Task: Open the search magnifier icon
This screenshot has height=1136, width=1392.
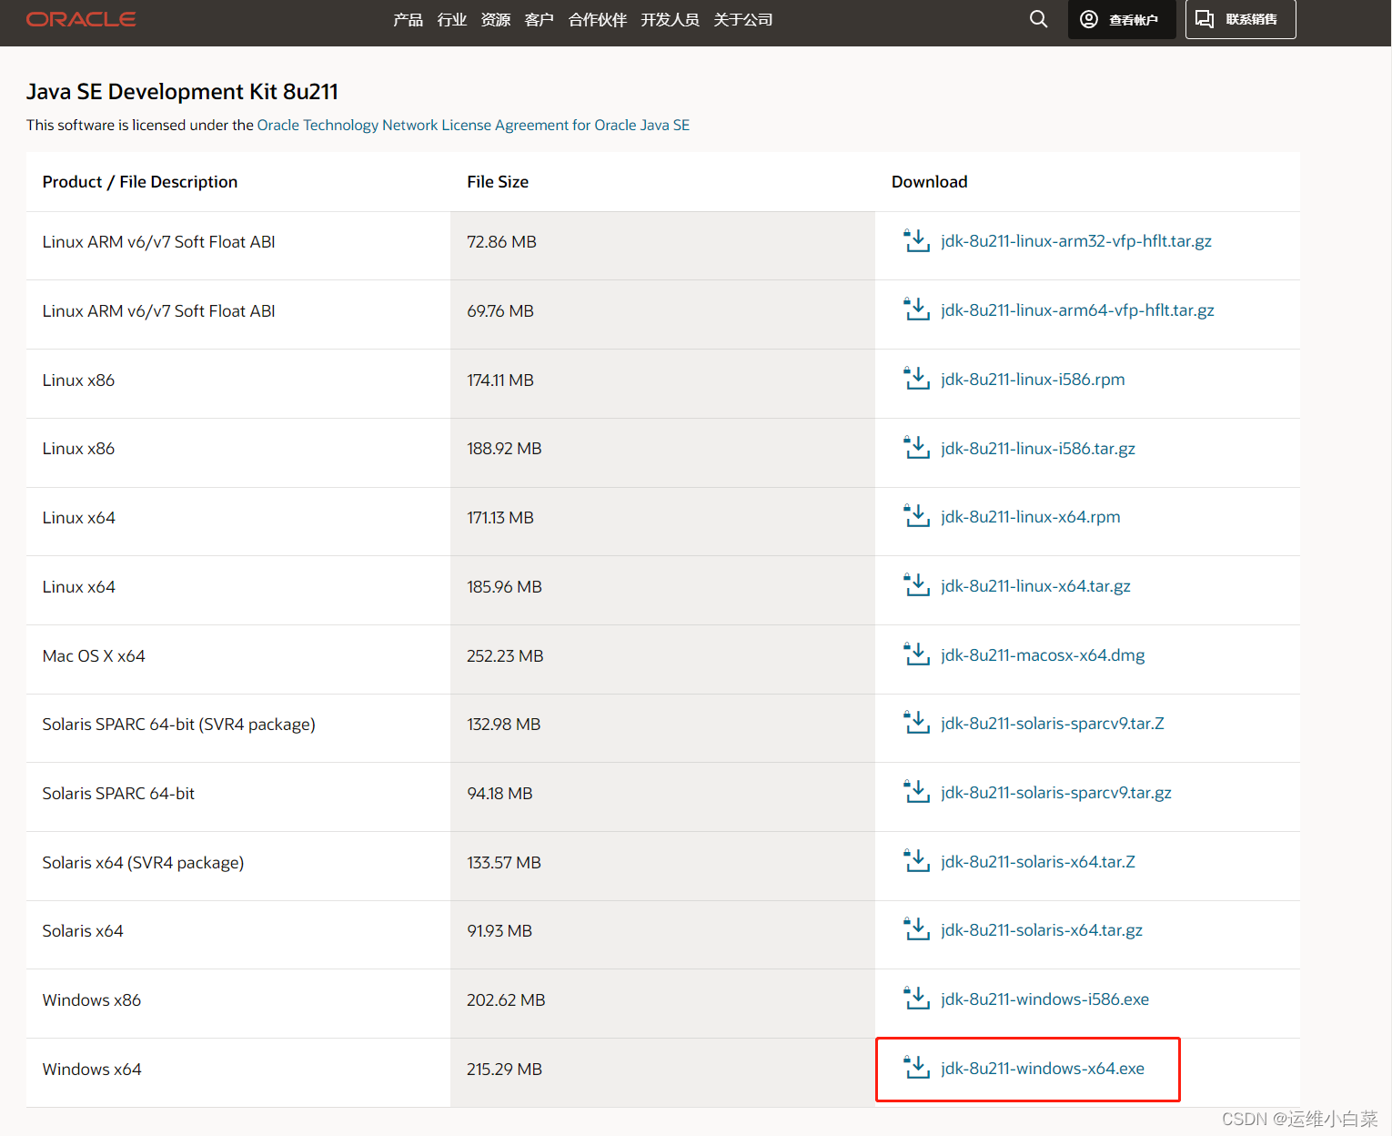Action: 1038,19
